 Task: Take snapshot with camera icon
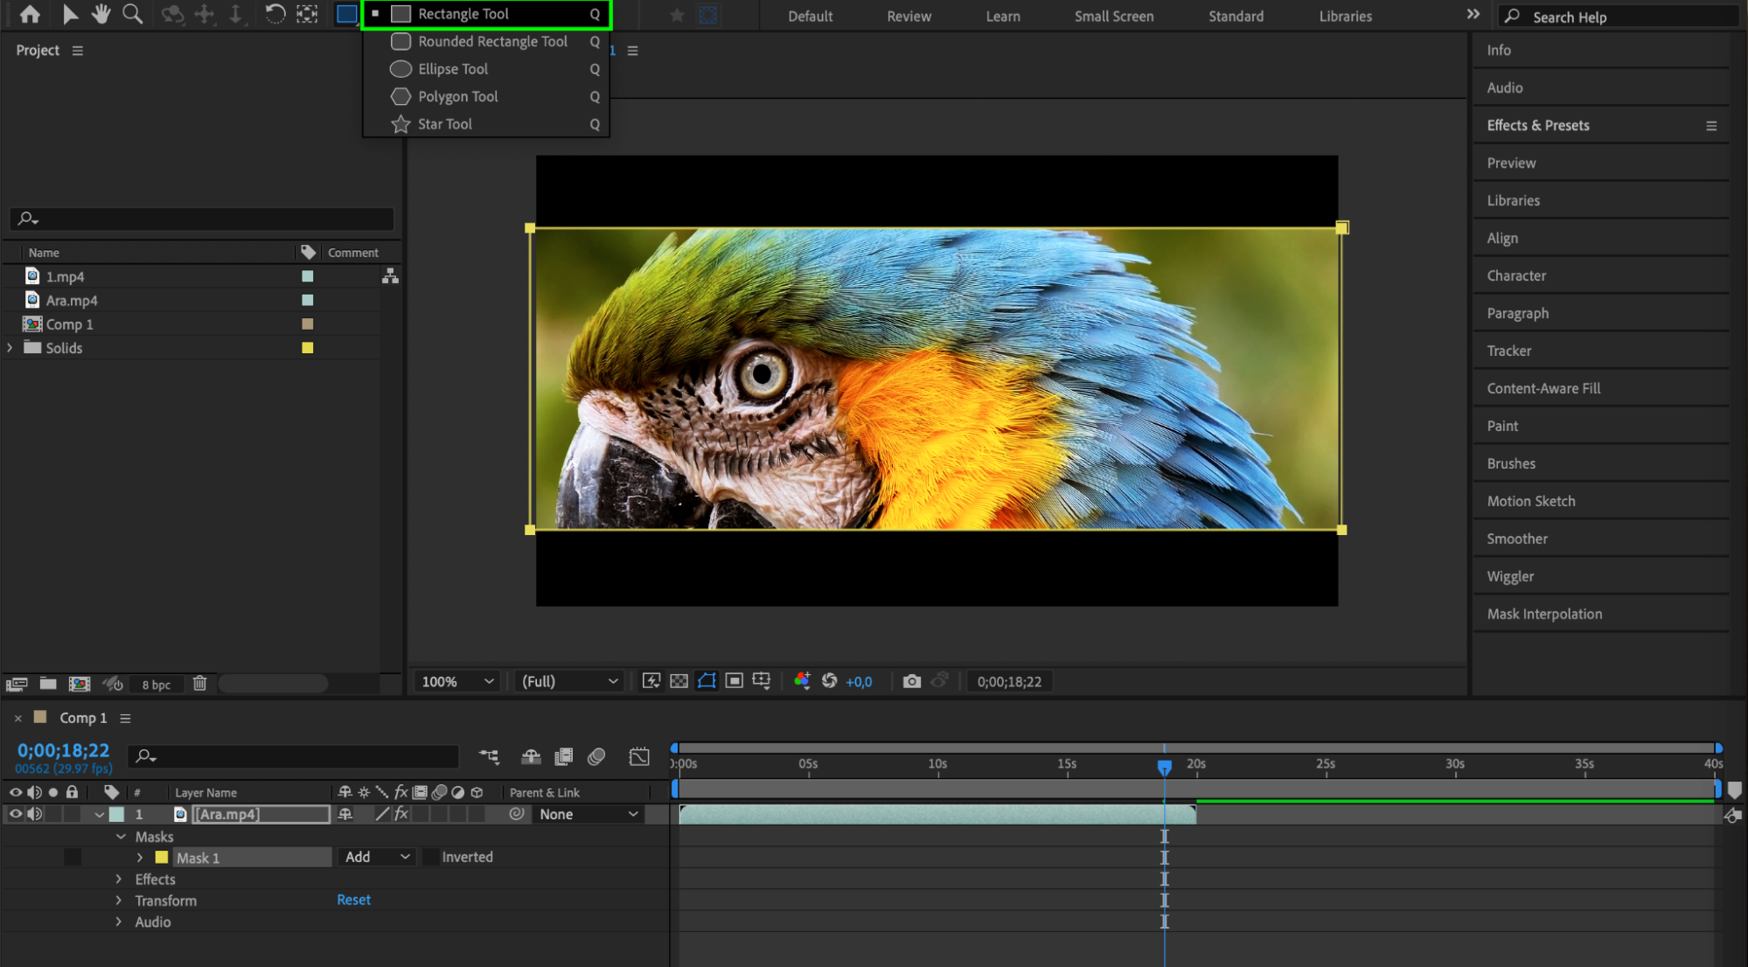pyautogui.click(x=911, y=681)
